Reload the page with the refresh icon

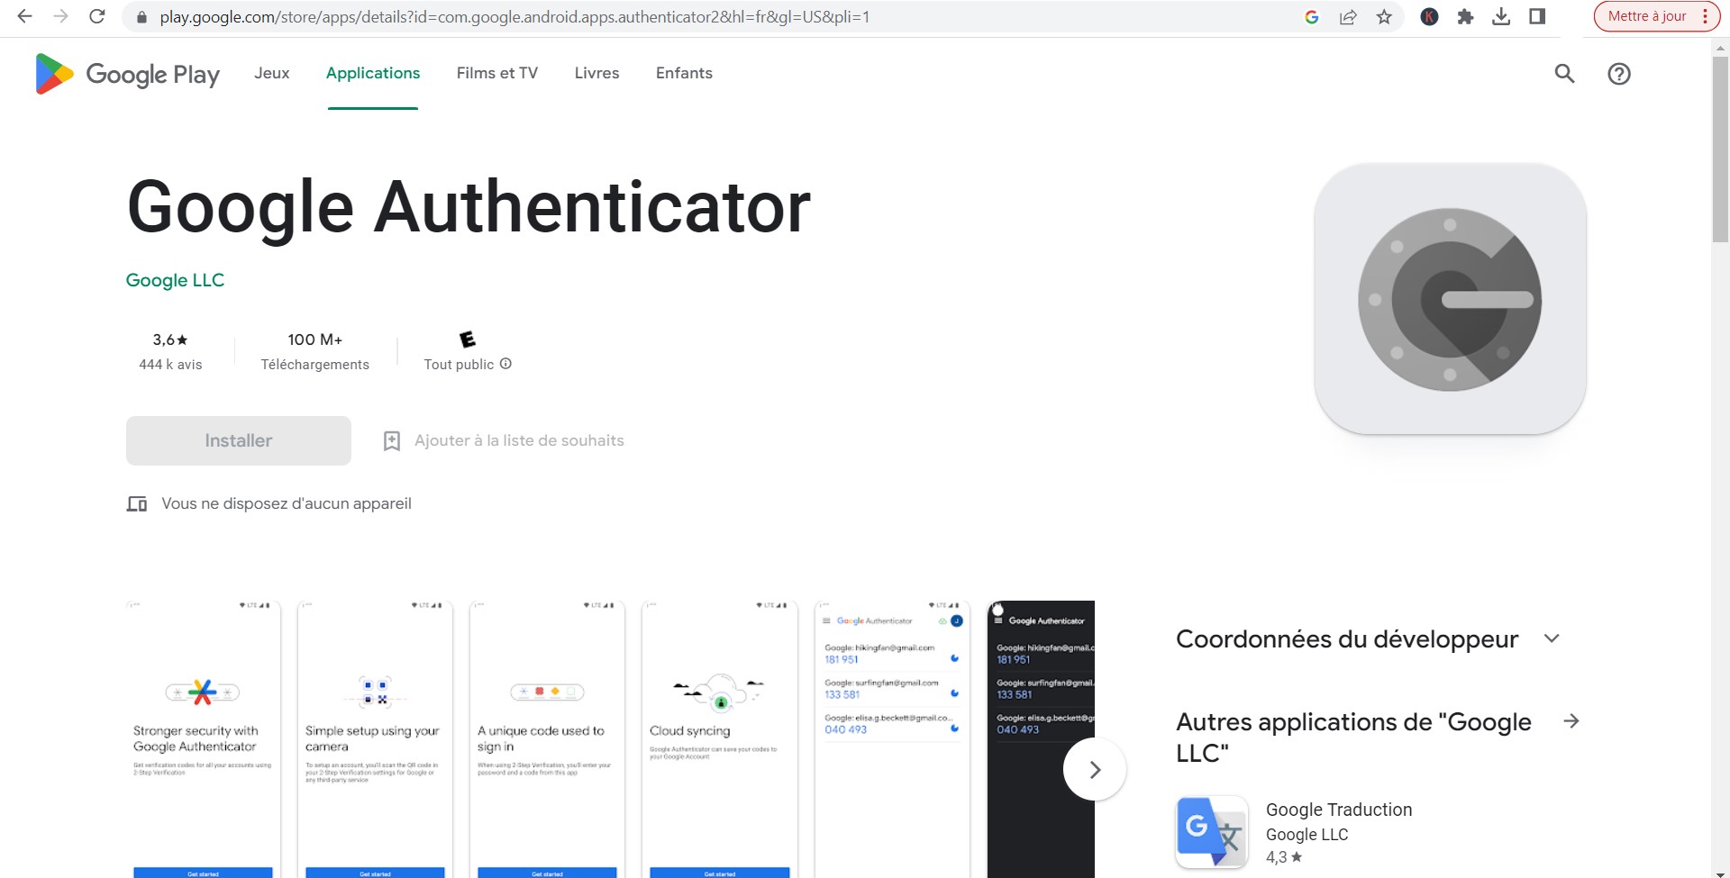point(97,17)
